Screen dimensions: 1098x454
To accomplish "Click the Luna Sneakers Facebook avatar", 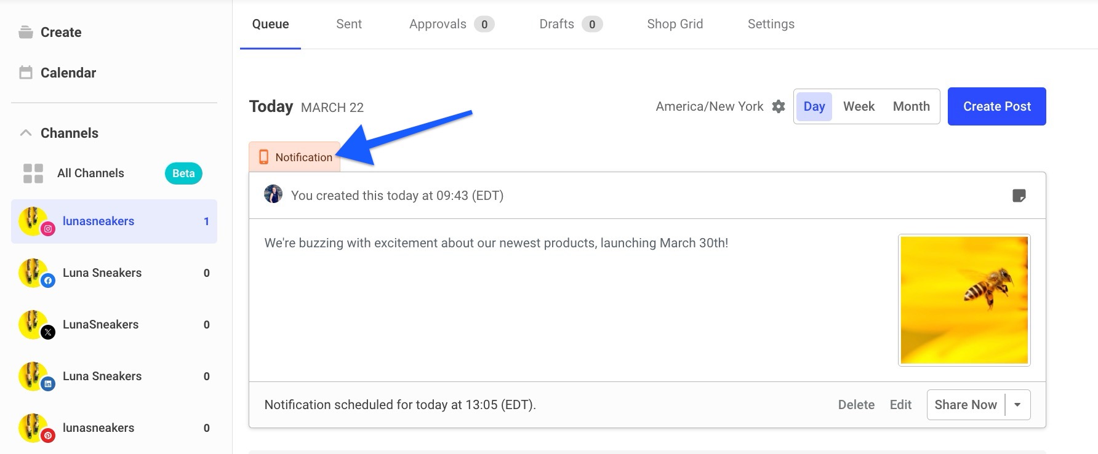I will 36,273.
